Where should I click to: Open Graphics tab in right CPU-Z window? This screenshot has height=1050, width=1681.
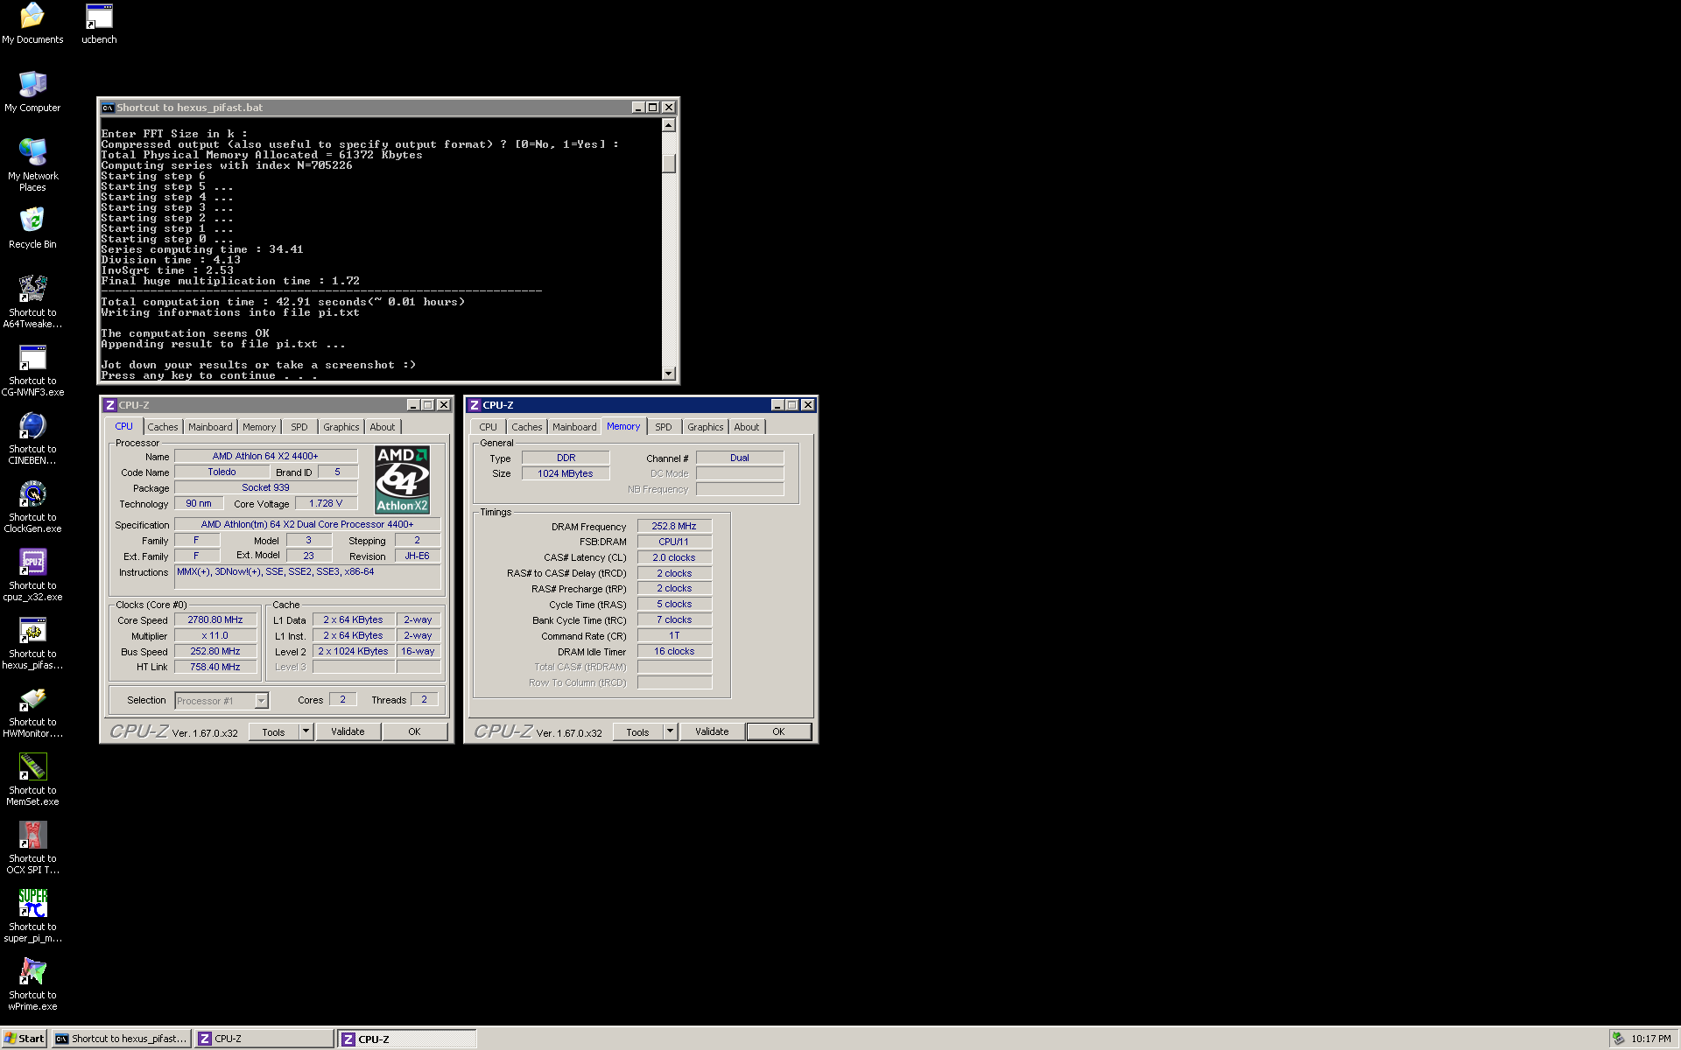pos(706,427)
